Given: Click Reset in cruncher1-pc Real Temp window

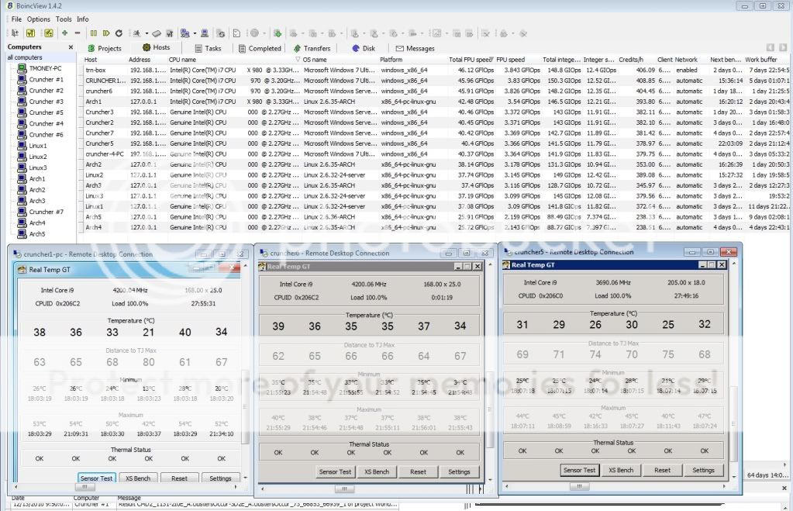Looking at the screenshot, I should 180,478.
